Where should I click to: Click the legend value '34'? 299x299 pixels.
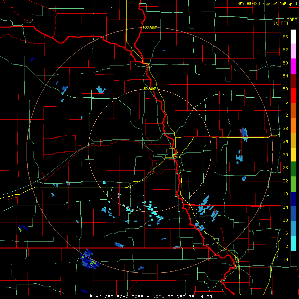point(285,142)
